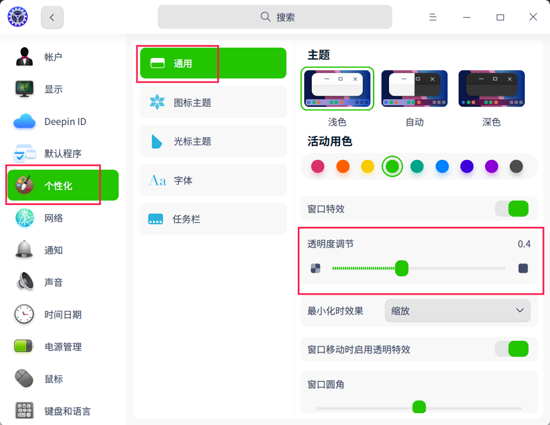Click the 网络 label text

pos(53,218)
